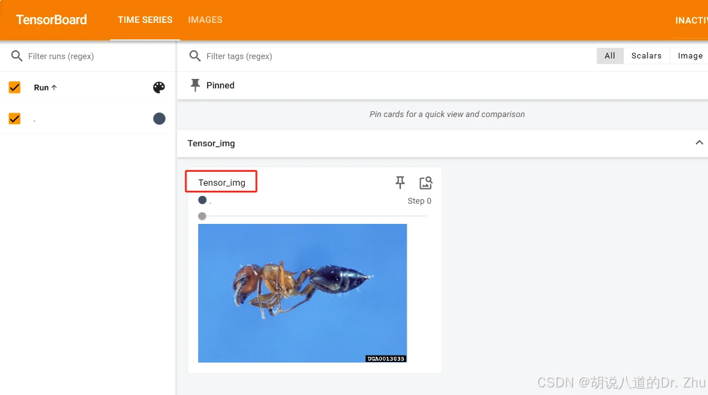Toggle the Run header checkbox
Image resolution: width=708 pixels, height=395 pixels.
click(x=15, y=88)
